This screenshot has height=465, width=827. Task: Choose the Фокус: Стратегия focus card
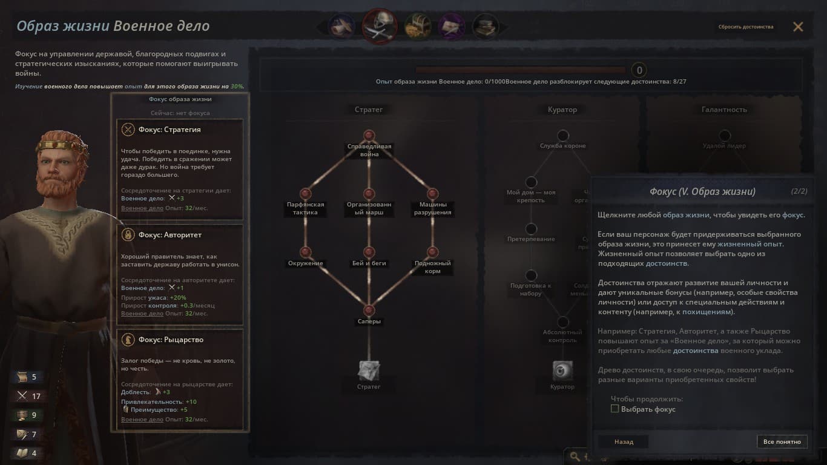tap(179, 169)
